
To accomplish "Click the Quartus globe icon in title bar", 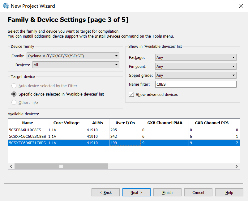I will pyautogui.click(x=6, y=6).
